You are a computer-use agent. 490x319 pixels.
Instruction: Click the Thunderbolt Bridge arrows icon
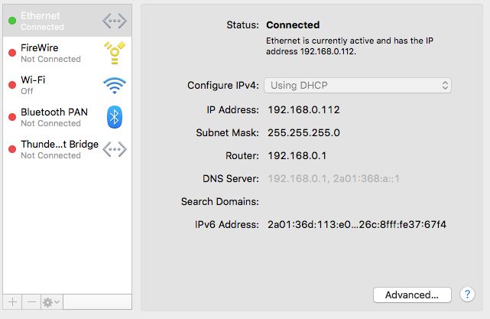115,149
